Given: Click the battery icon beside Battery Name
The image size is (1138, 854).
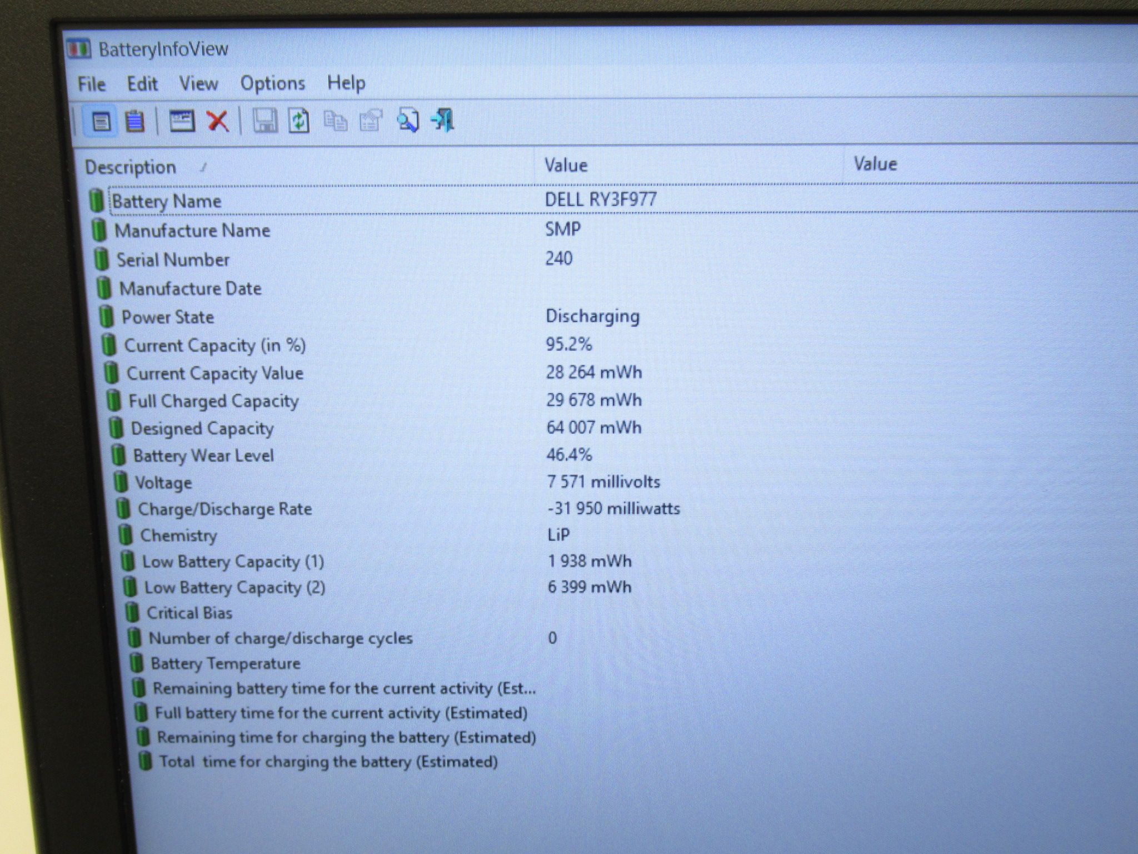Looking at the screenshot, I should click(97, 200).
